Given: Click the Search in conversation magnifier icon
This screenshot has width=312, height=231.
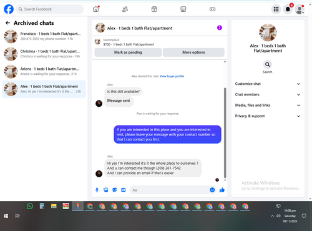Looking at the screenshot, I should 268,64.
